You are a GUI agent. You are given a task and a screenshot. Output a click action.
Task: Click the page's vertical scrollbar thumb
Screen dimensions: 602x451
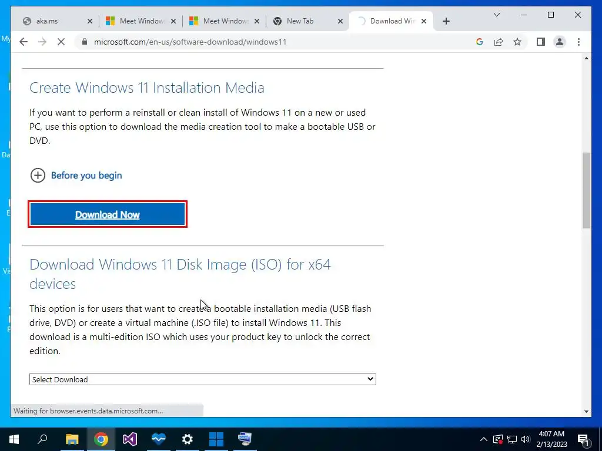pos(586,190)
